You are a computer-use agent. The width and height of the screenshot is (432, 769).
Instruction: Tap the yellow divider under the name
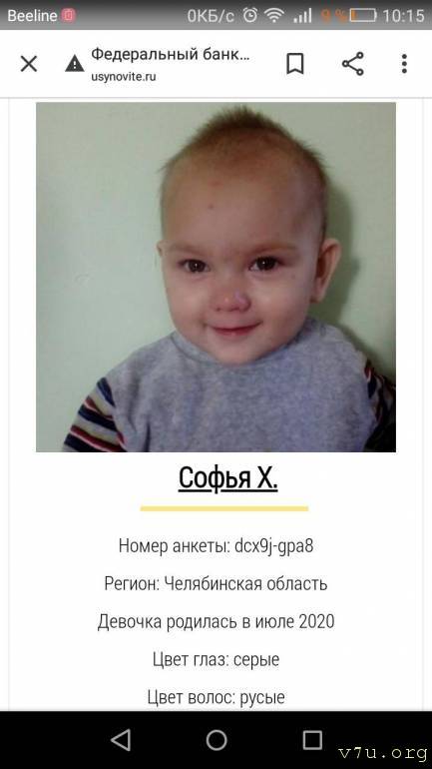[x=224, y=508]
